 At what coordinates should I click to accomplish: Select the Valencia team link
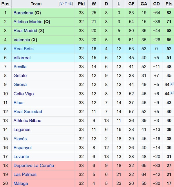pos(21,40)
